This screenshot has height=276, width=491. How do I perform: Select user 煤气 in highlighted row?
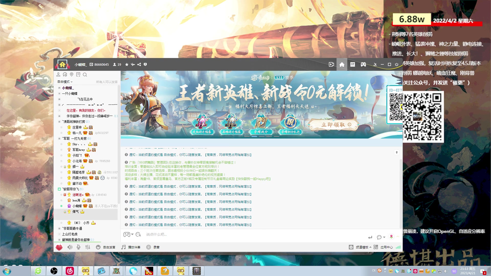coord(75,212)
